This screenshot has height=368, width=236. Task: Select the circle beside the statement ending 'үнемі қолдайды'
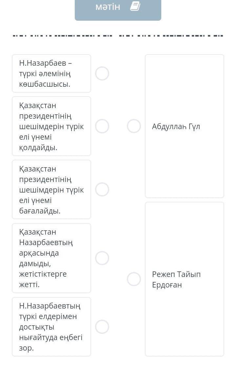[x=102, y=126]
